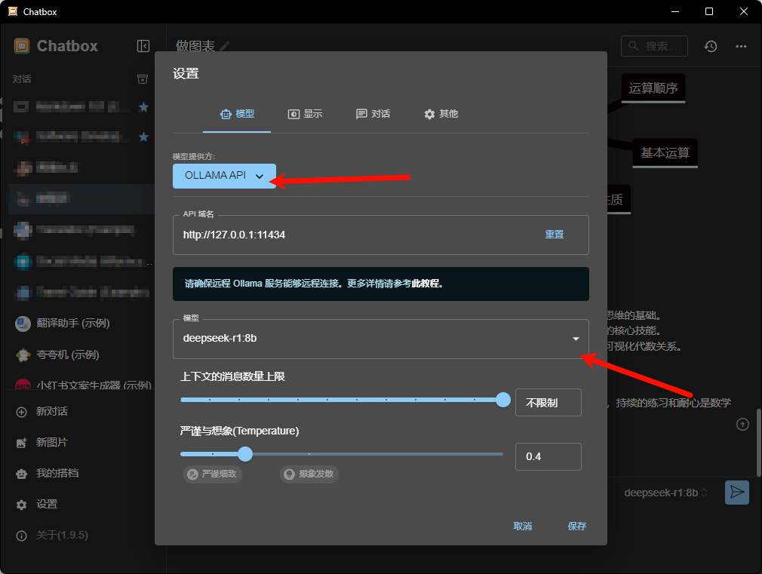Click 保存 to save settings

point(576,526)
